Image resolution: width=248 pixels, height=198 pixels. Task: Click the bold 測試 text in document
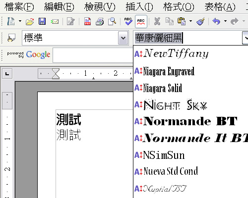(x=68, y=119)
